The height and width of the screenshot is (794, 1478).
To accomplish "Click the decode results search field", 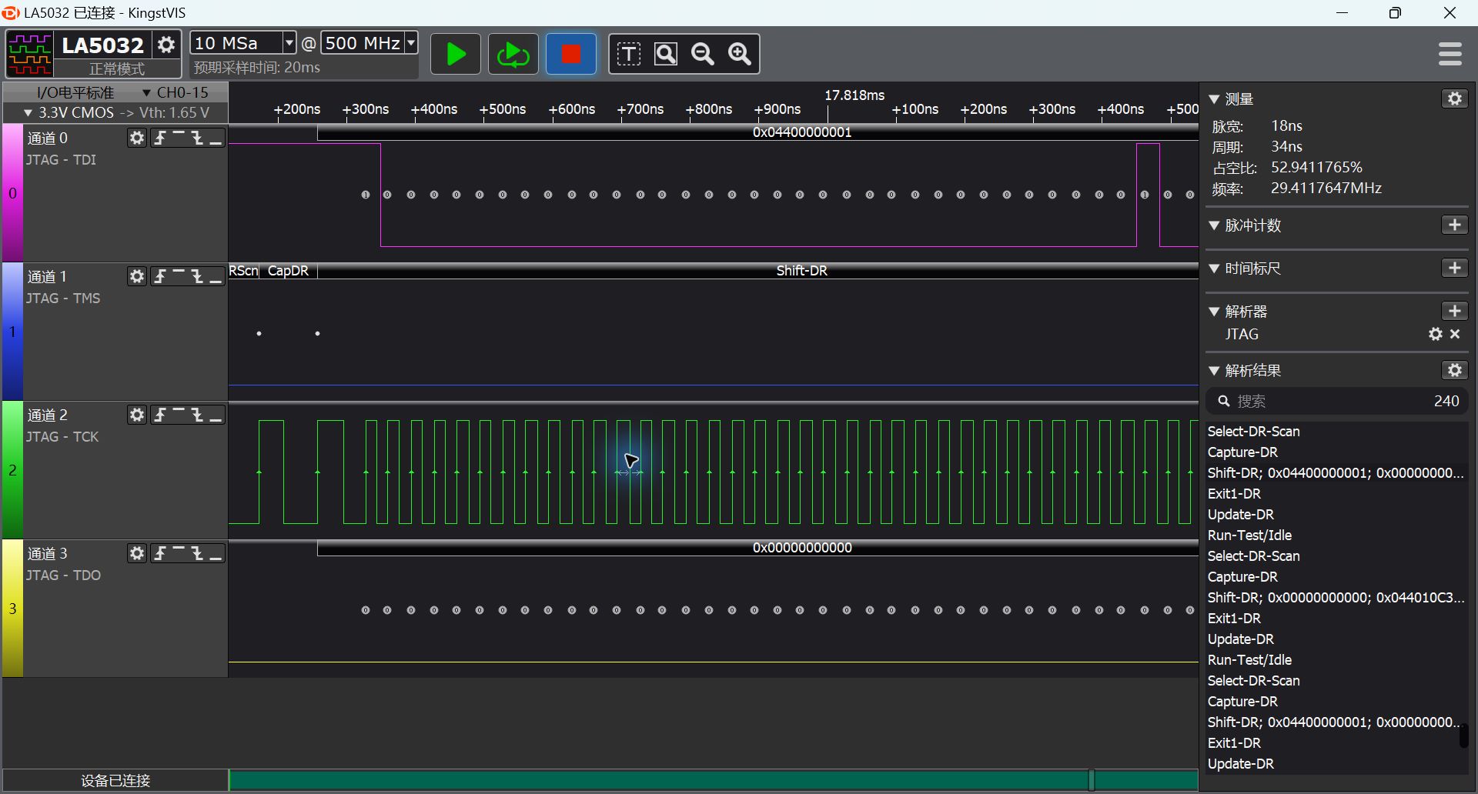I will [x=1337, y=401].
